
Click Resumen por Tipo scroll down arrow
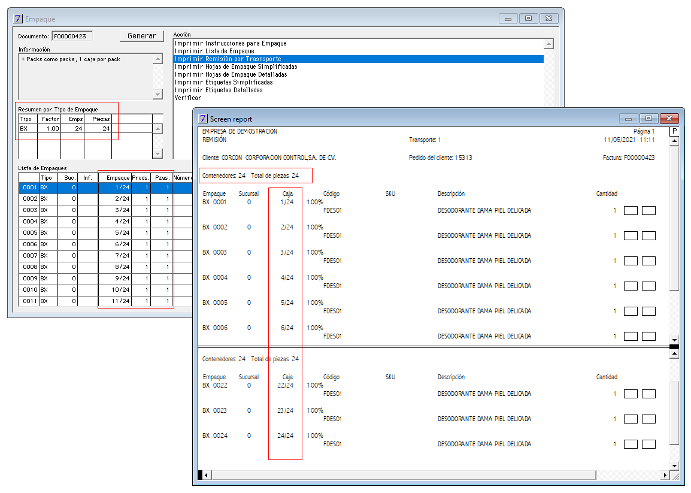[157, 154]
